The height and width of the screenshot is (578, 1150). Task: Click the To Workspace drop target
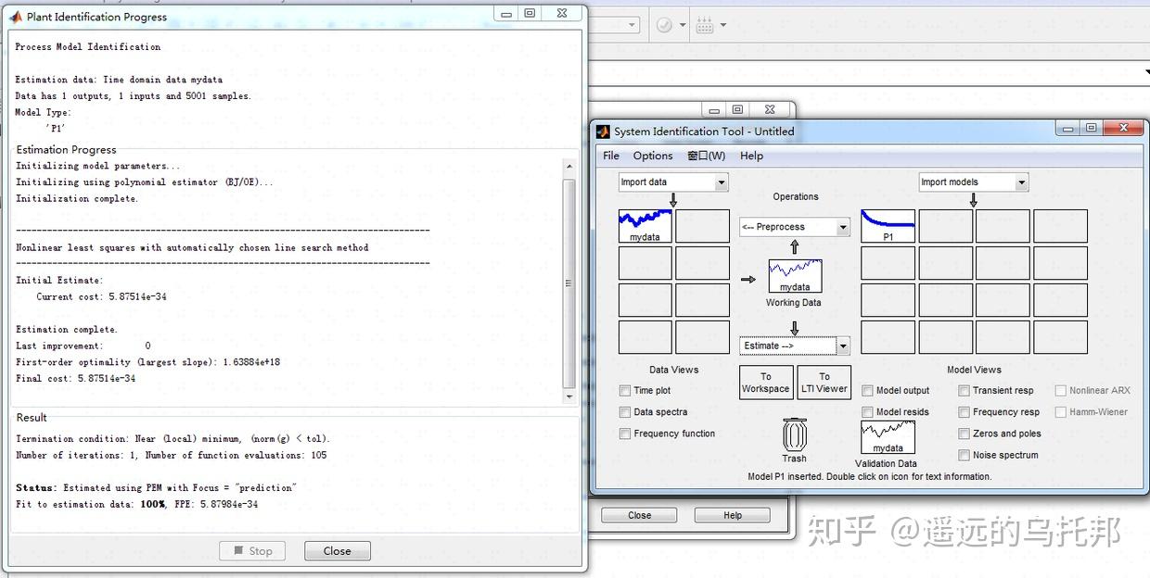(765, 382)
